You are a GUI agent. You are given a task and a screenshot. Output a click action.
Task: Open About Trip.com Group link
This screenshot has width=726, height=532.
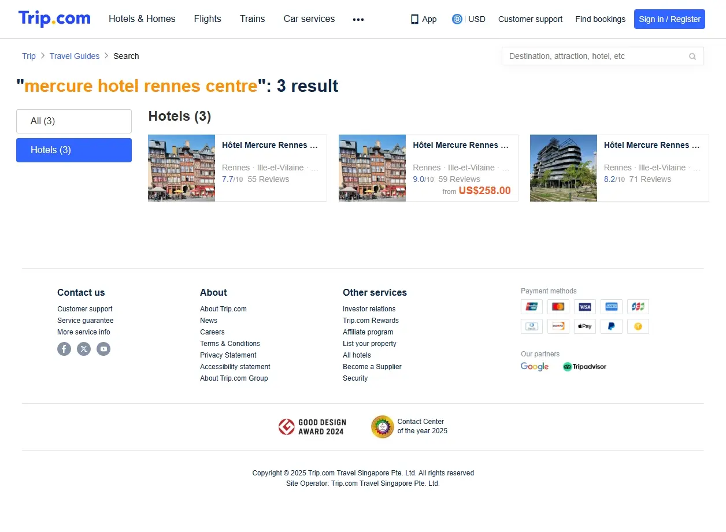(234, 378)
